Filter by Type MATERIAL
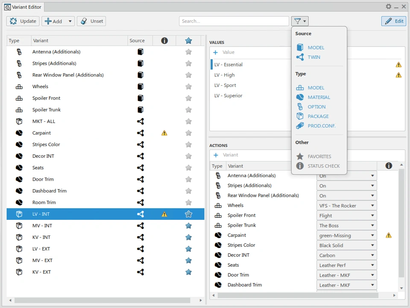 click(313, 97)
